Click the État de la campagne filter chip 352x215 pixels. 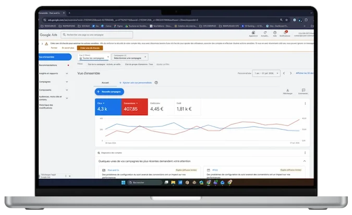[x=104, y=65]
